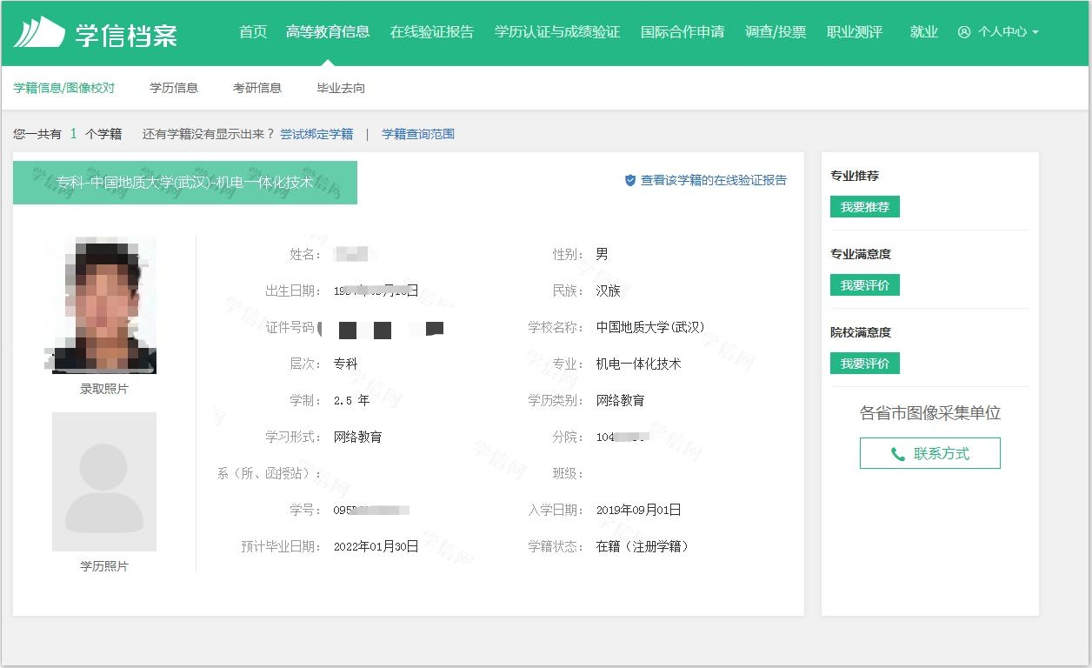Screen dimensions: 1092x668
Task: Go to 首页 in the top navigation
Action: pos(253,32)
